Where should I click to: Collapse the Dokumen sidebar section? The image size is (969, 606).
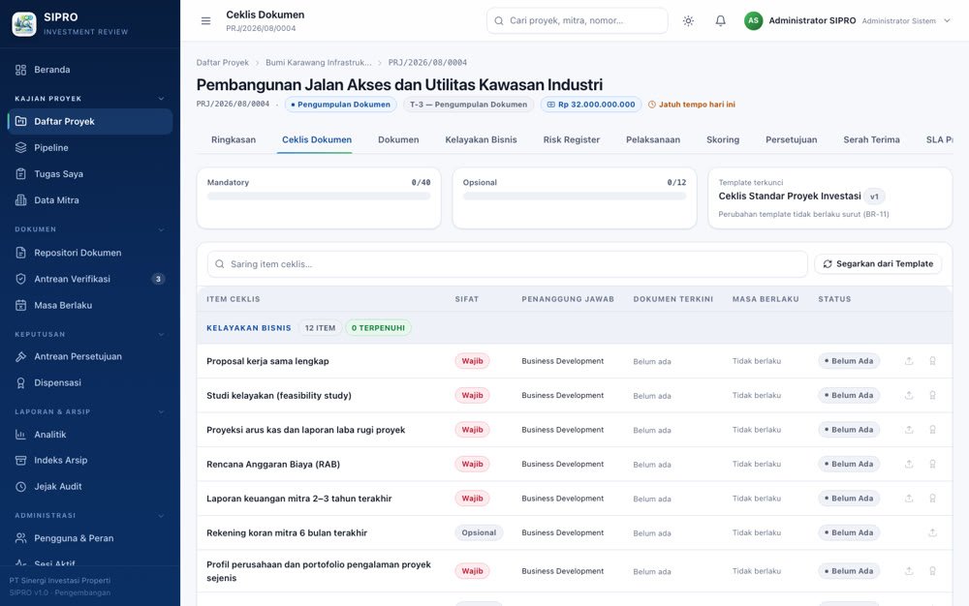coord(161,229)
